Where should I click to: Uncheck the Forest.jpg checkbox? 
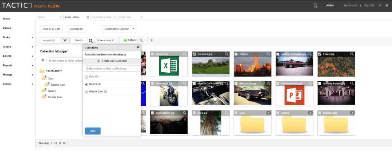click(320, 54)
